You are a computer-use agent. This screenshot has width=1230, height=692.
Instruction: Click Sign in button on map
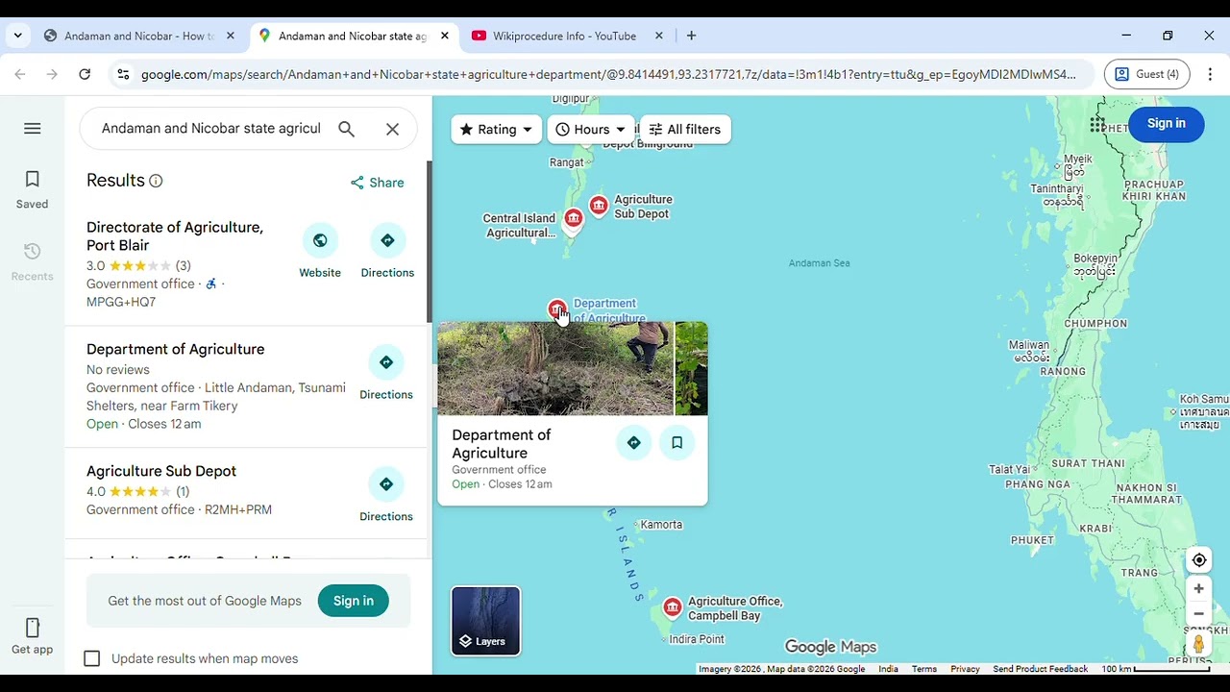(x=1166, y=124)
